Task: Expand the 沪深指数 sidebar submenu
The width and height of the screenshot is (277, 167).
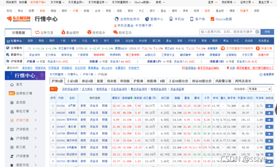Action: click(x=36, y=138)
